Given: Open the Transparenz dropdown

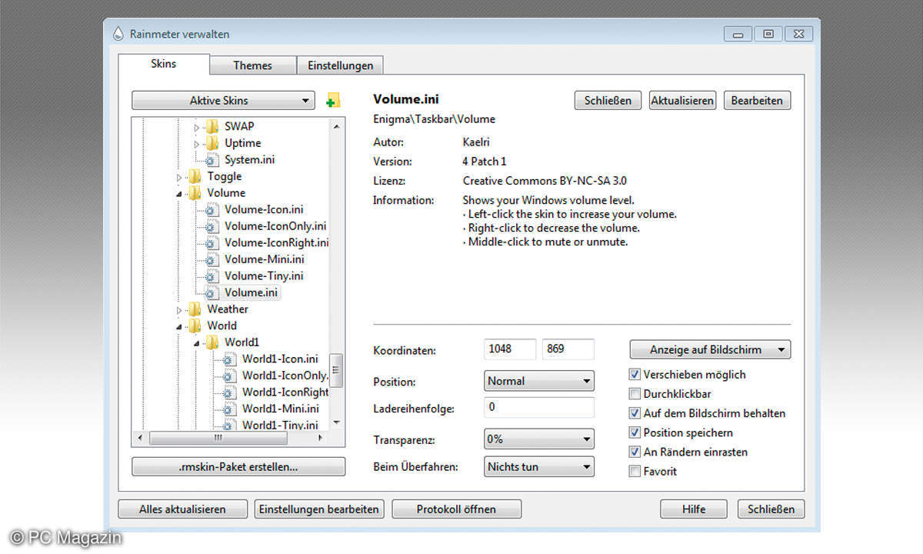Looking at the screenshot, I should tap(539, 439).
